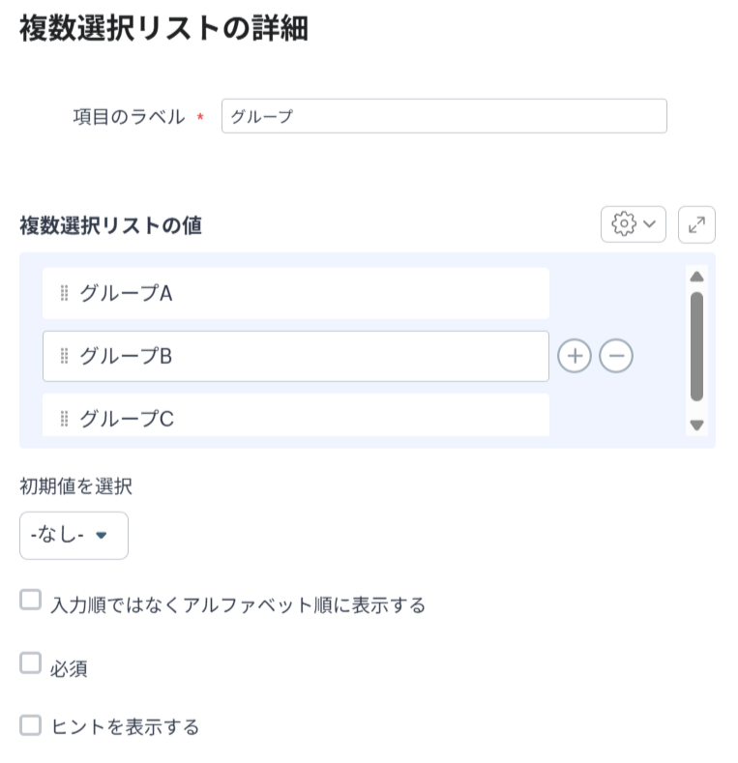Click the list scrollbar up arrow

click(x=696, y=278)
